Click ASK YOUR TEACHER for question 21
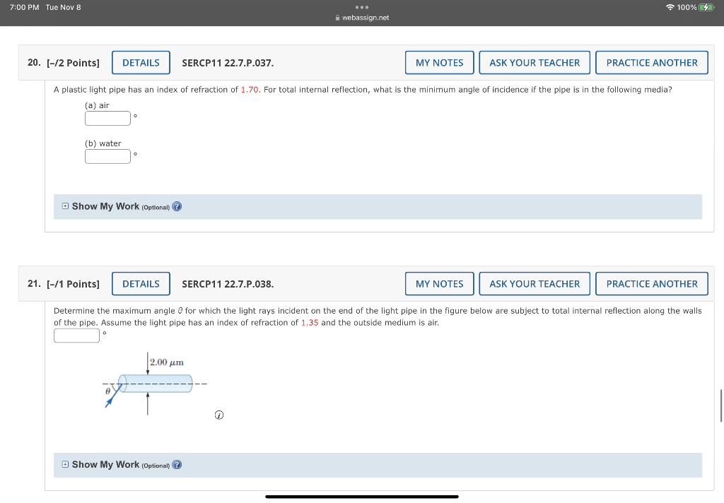Screen dimensions: 724x503 [535, 284]
